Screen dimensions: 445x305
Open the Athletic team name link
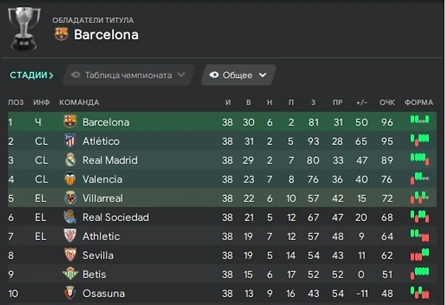pos(101,236)
